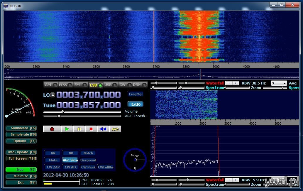The height and width of the screenshot is (191, 303).
Task: Click the upper RF Zoom slider
Action: tap(237, 87)
